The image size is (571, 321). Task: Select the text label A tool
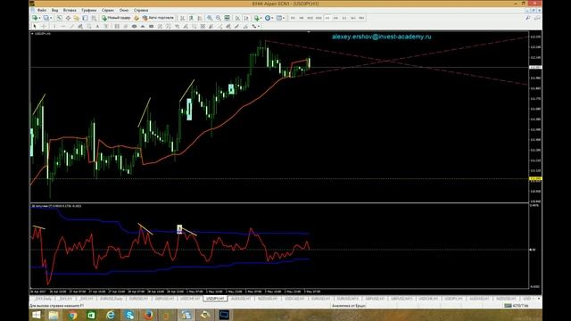[x=97, y=26]
